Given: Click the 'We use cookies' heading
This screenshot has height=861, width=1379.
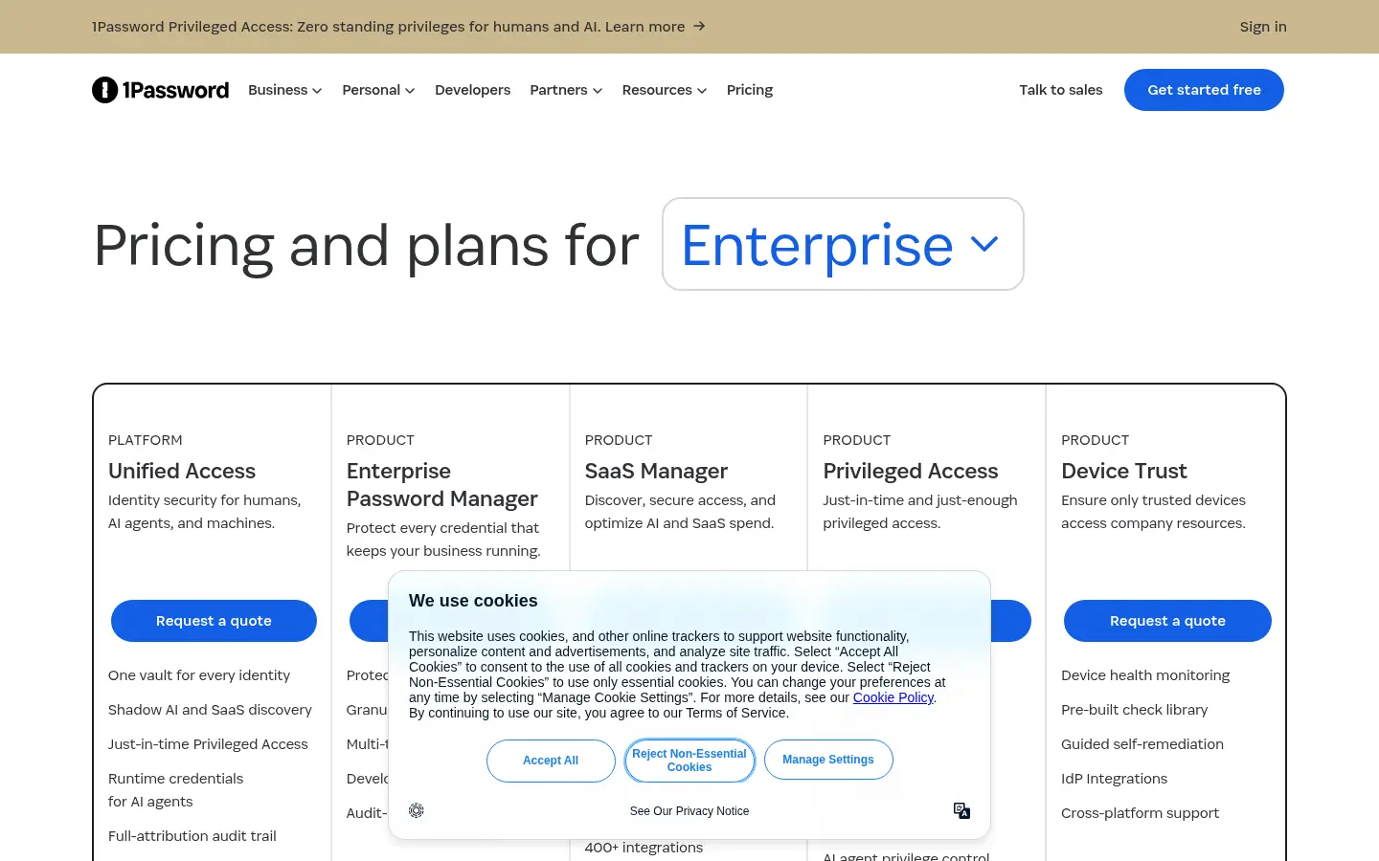Looking at the screenshot, I should coord(473,601).
